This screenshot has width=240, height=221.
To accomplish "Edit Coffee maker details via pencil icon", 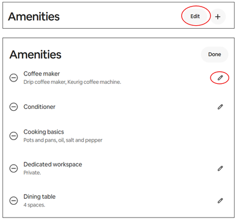I will coord(220,78).
